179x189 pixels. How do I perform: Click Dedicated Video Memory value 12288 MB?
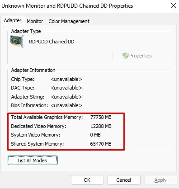coord(101,126)
